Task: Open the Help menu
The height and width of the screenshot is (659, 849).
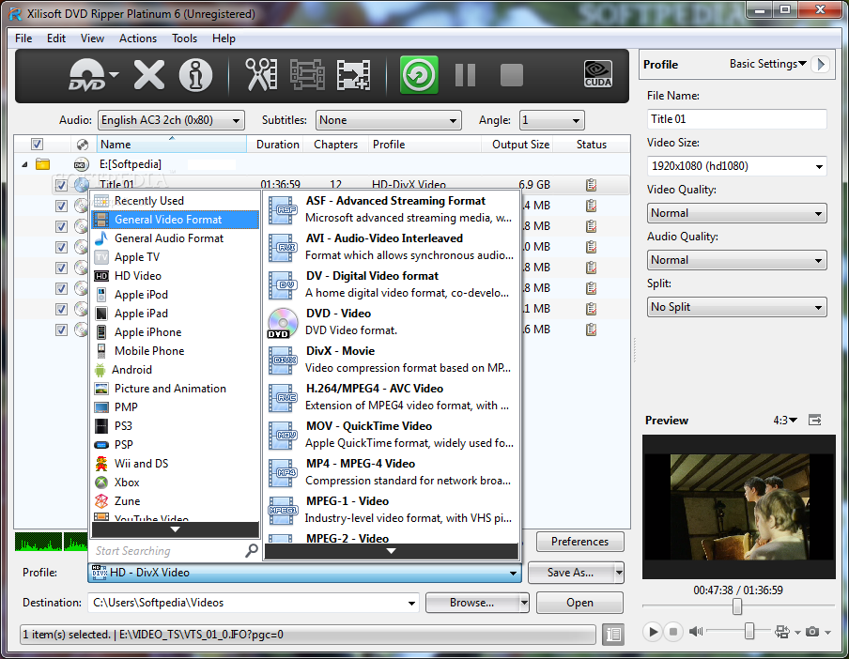Action: [224, 38]
